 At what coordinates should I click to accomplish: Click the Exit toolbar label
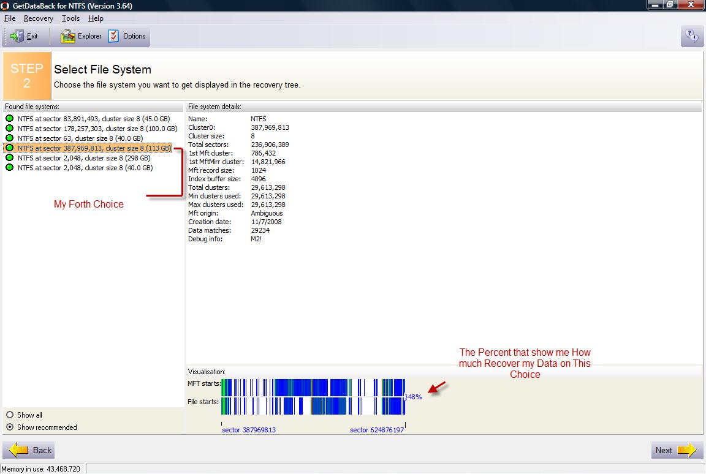coord(32,36)
